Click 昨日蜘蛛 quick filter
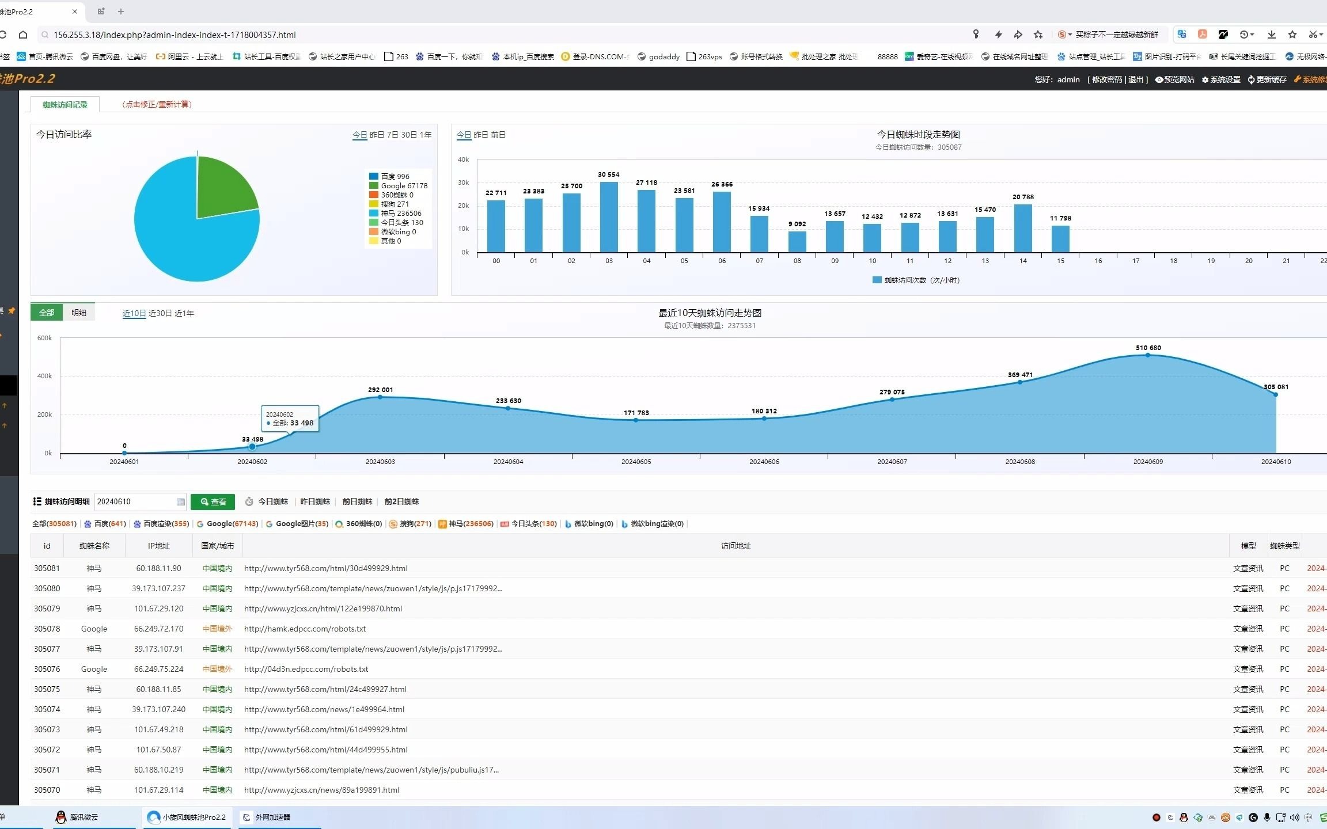 point(315,501)
